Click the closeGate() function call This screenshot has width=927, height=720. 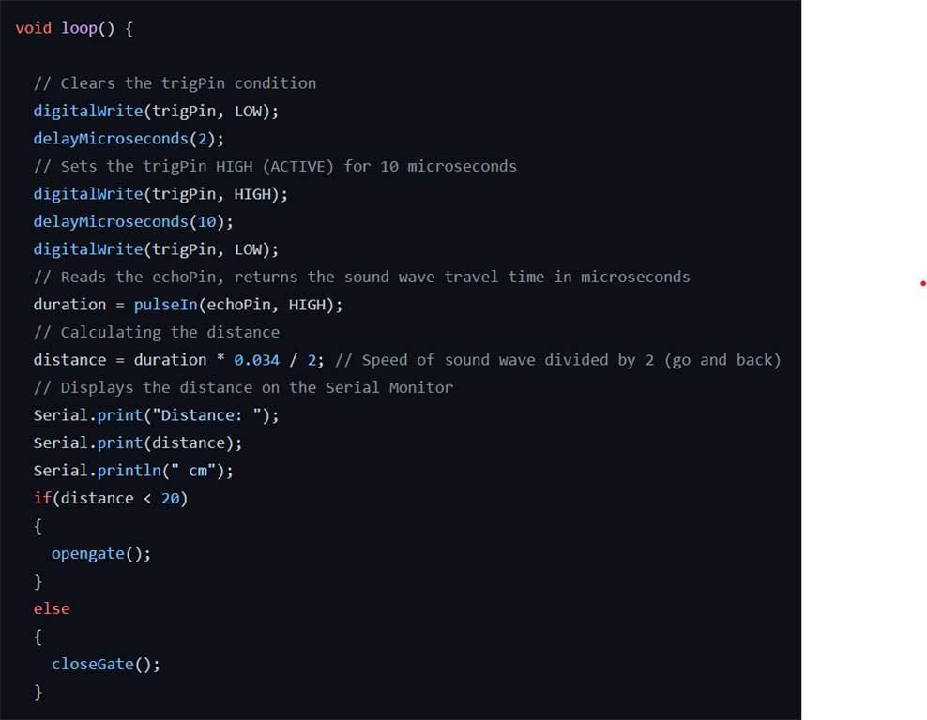pos(105,665)
